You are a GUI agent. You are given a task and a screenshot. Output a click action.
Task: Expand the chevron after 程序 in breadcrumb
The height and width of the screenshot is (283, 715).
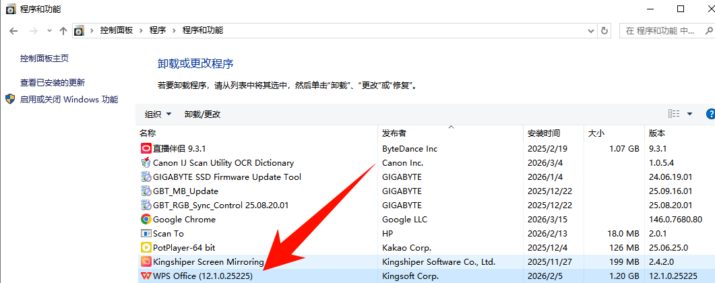pos(174,30)
